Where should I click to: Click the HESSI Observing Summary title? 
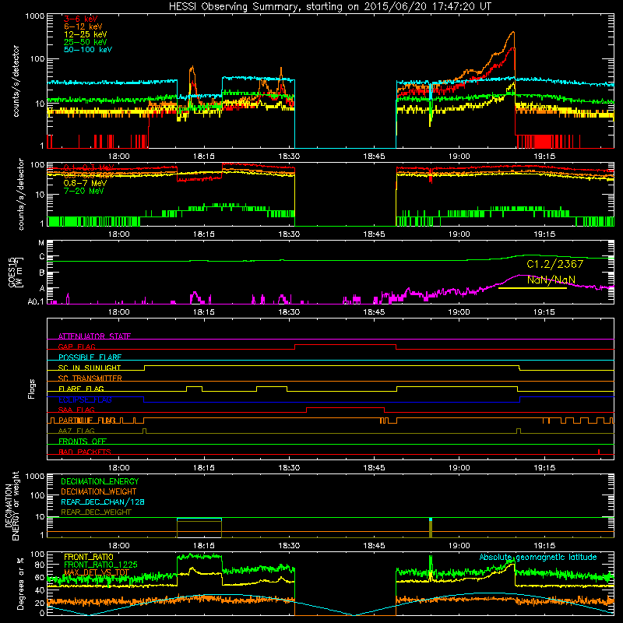point(329,6)
